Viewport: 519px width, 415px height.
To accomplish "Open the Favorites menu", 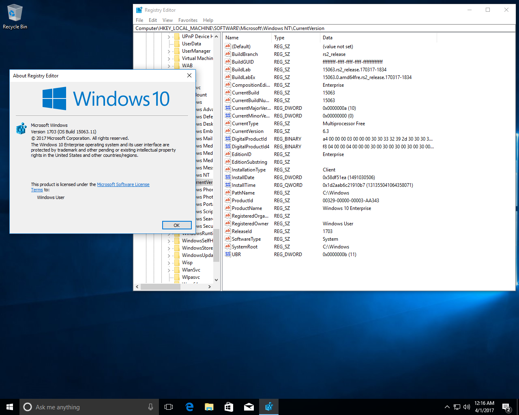I will click(188, 20).
